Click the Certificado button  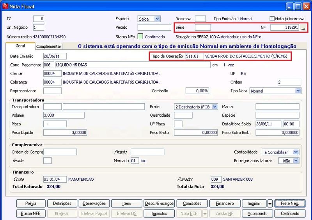pyautogui.click(x=290, y=214)
